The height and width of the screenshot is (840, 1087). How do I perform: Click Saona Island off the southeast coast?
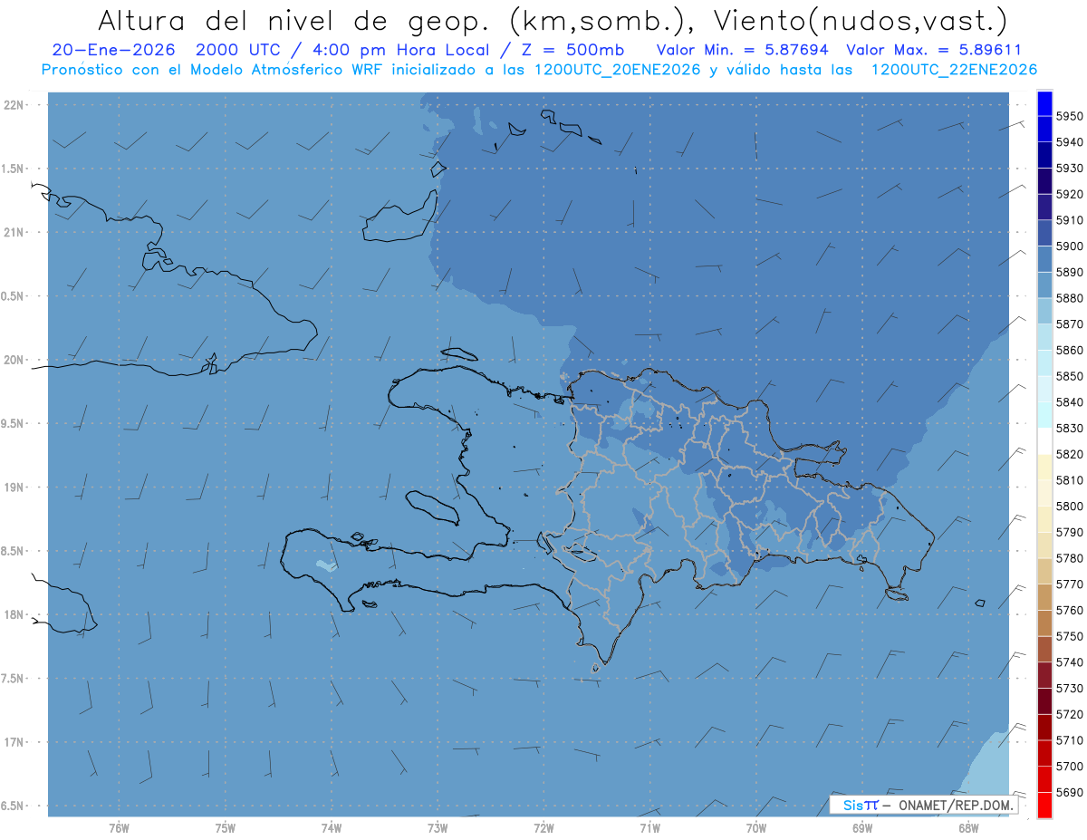[x=897, y=594]
